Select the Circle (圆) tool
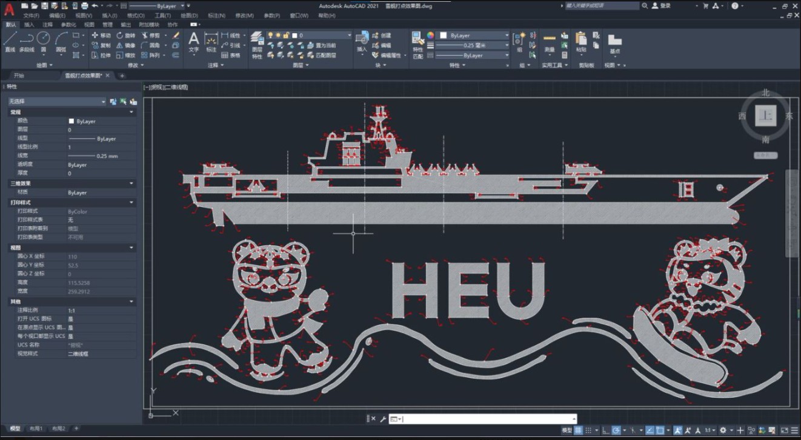 [43, 42]
